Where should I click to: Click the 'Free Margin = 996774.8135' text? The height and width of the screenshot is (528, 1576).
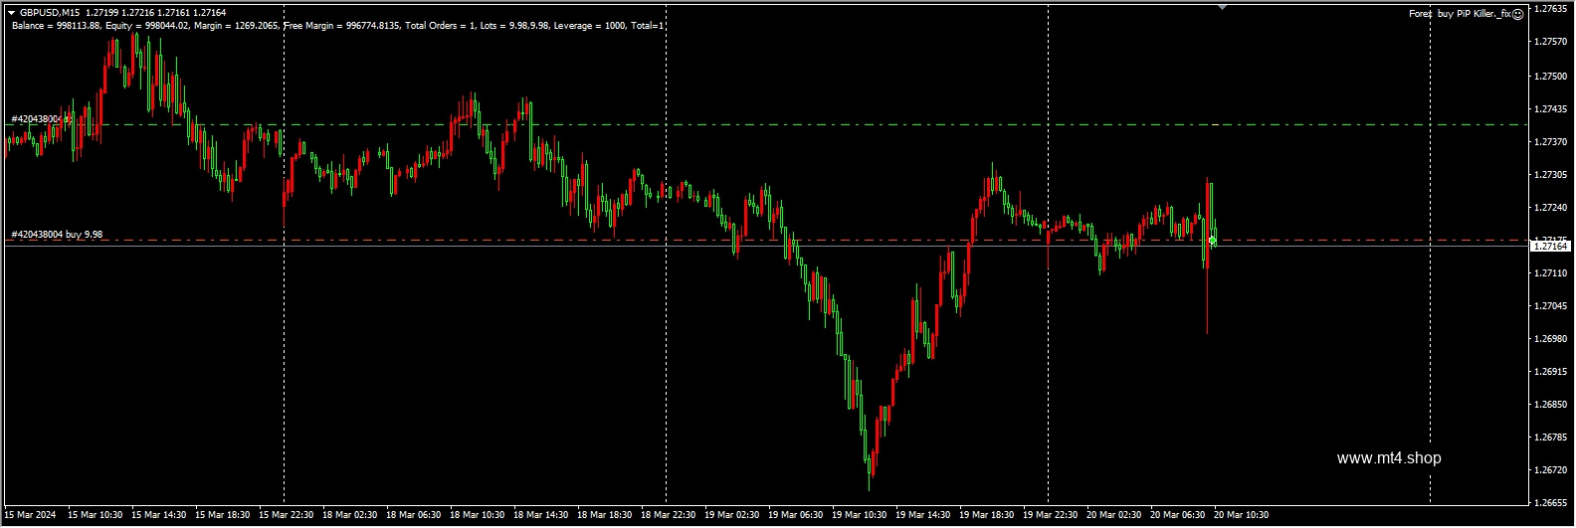(342, 26)
